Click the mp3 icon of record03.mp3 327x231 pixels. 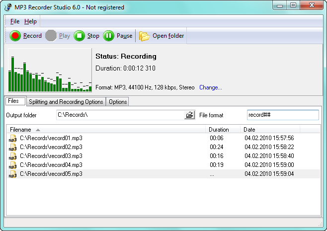click(13, 156)
